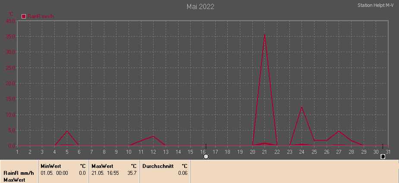Viewport: 399px width, 183px height.
Task: Click the MinWert column header
Action: [51, 166]
